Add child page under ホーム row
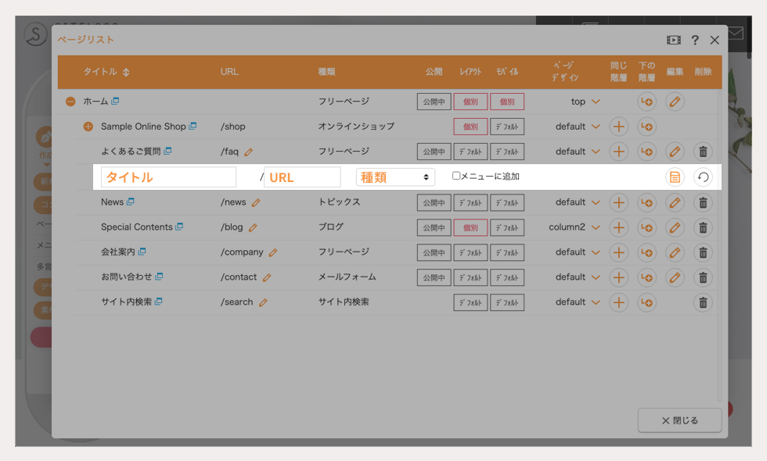767x461 pixels. tap(646, 102)
